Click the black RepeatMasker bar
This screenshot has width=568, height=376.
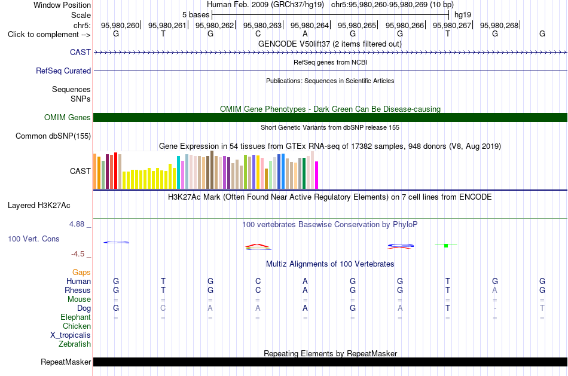click(x=331, y=362)
